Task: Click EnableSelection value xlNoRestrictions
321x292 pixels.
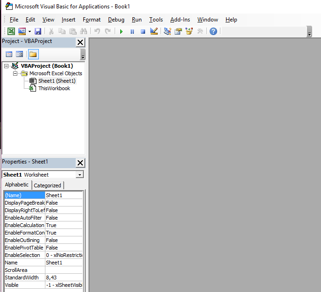Action: [64, 255]
